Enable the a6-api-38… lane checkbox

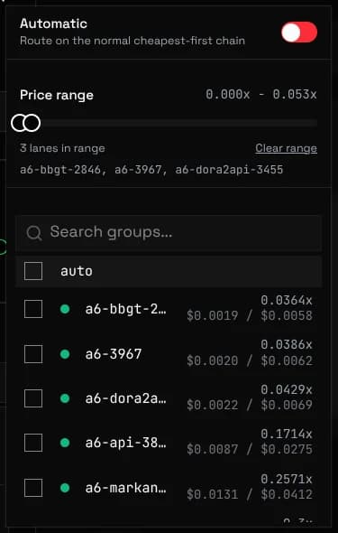point(33,443)
